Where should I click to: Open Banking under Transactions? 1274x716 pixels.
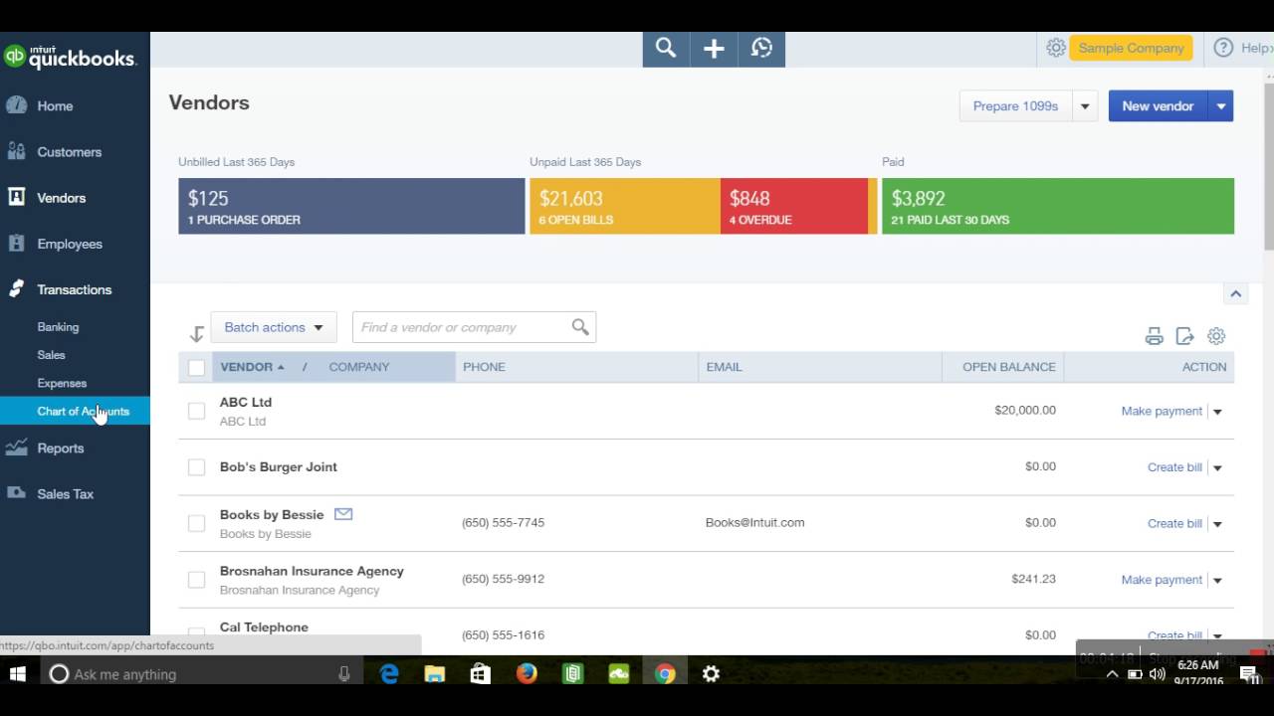click(58, 326)
